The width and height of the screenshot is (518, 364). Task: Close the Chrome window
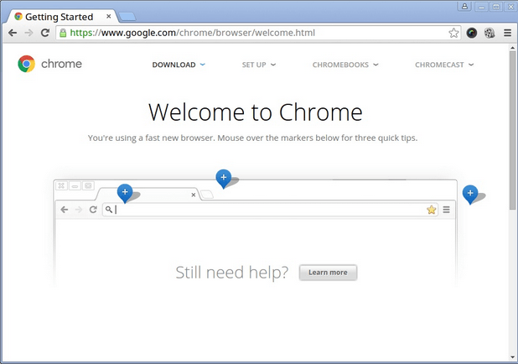click(x=510, y=7)
